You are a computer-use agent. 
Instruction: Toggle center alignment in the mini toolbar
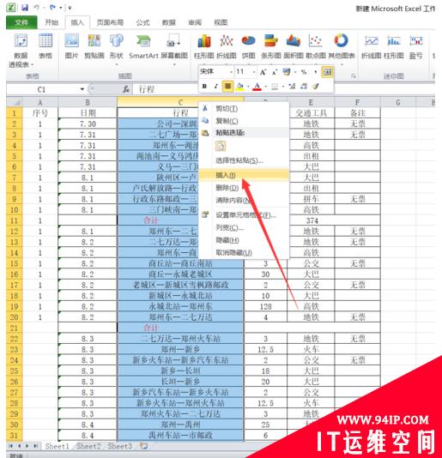tap(227, 86)
